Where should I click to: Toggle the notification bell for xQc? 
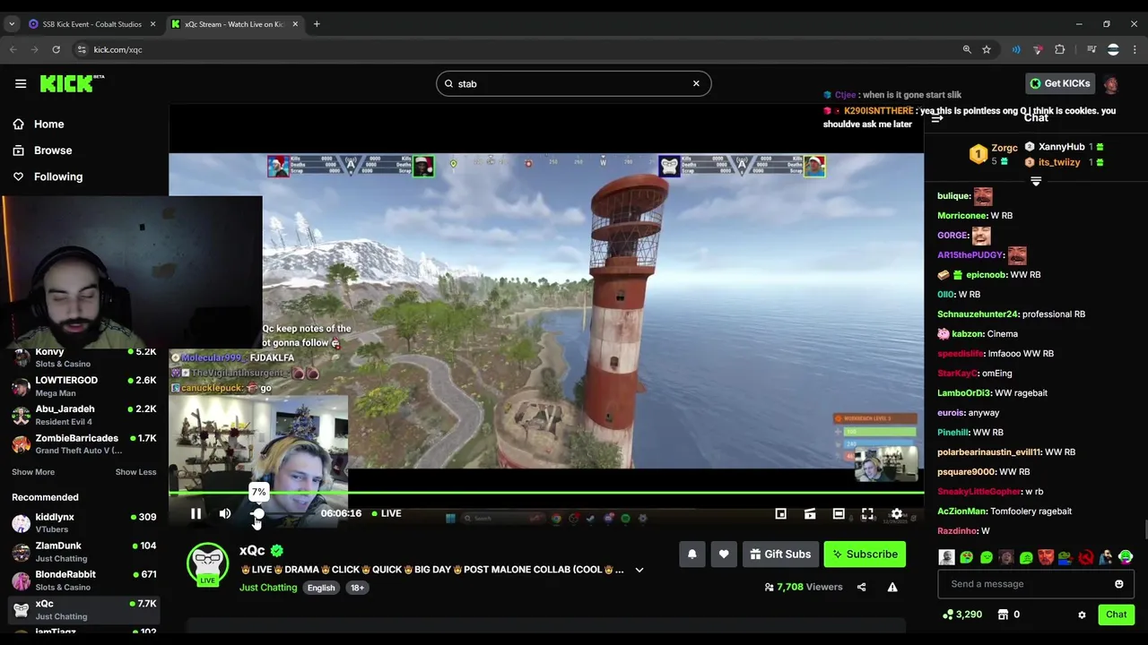(691, 555)
